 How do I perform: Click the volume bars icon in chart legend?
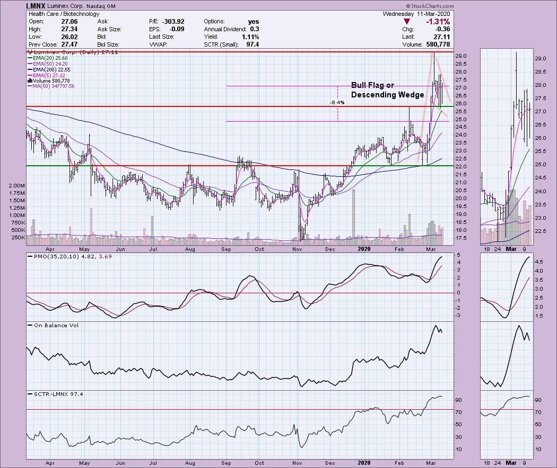click(x=30, y=81)
